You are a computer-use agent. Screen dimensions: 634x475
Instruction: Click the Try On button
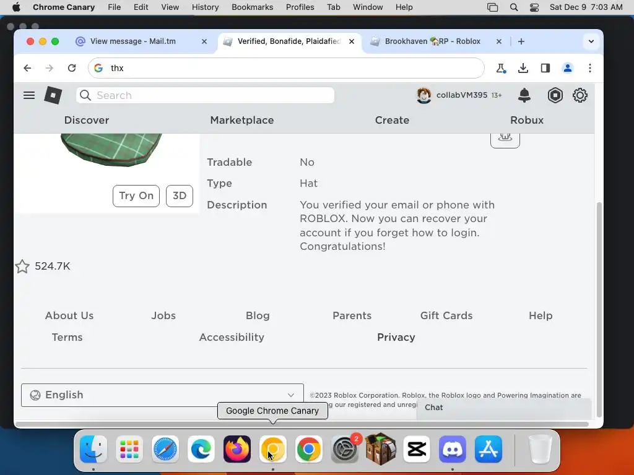pyautogui.click(x=136, y=196)
